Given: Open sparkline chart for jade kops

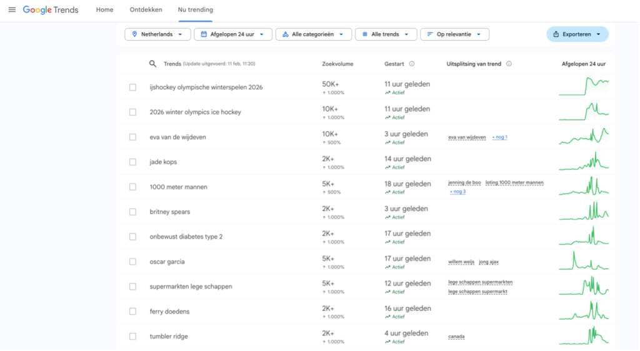Looking at the screenshot, I should pyautogui.click(x=584, y=161).
